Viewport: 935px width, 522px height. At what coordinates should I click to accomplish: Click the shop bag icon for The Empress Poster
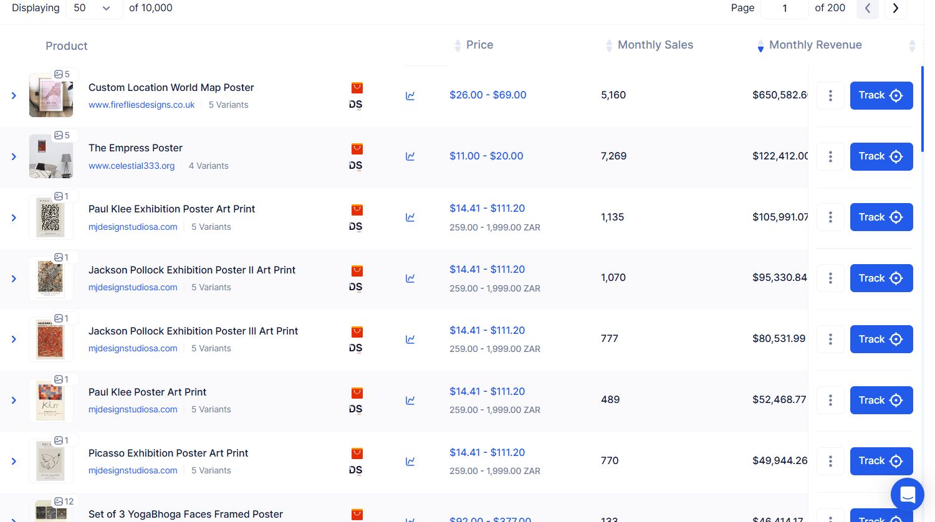tap(357, 149)
